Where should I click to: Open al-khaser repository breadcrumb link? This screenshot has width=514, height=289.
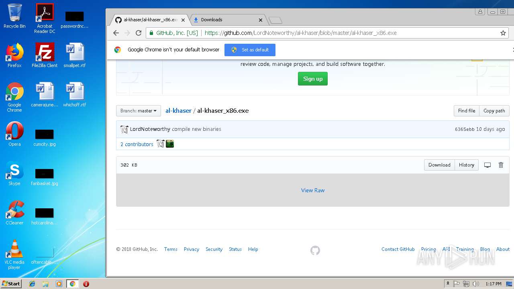178,111
